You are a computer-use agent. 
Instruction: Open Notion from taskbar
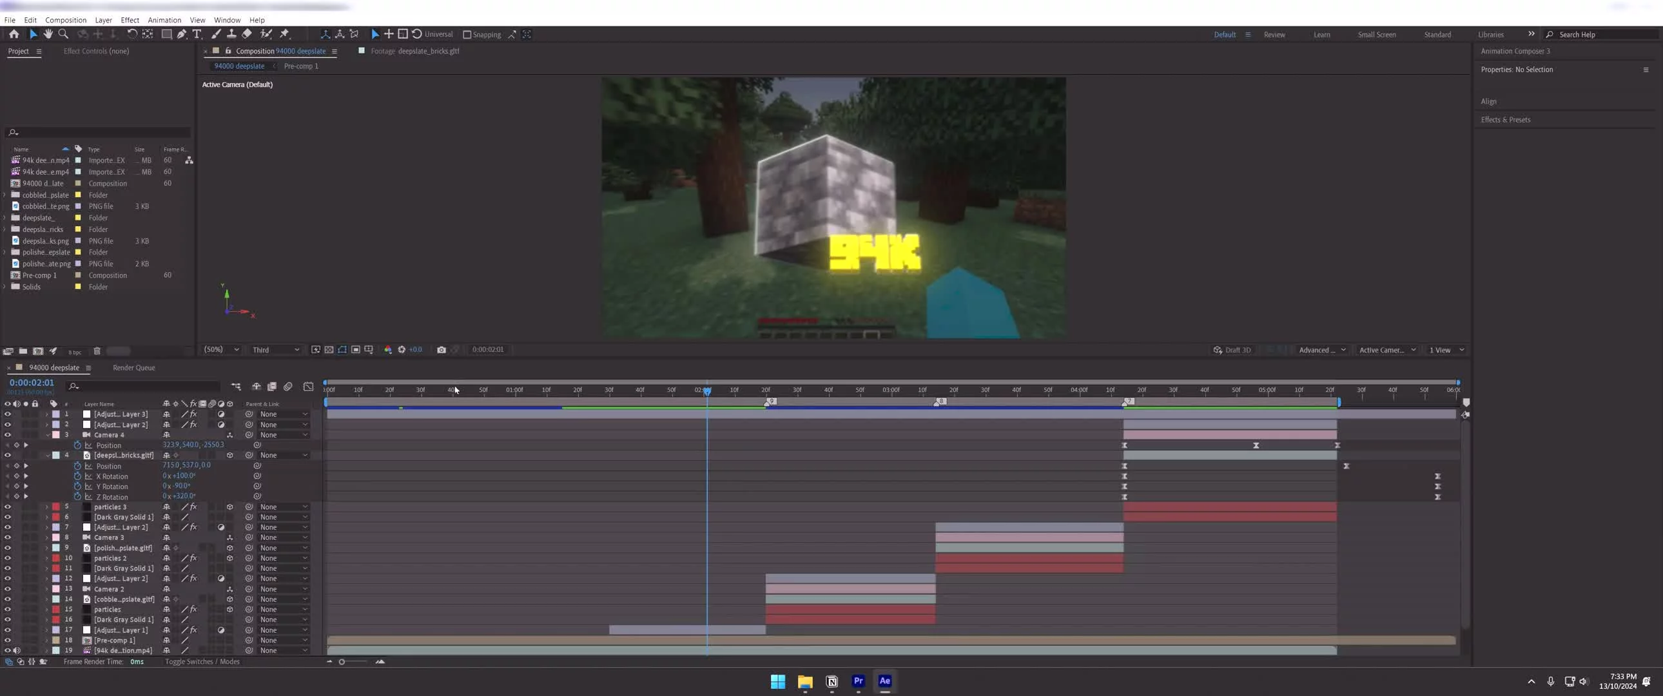(831, 681)
